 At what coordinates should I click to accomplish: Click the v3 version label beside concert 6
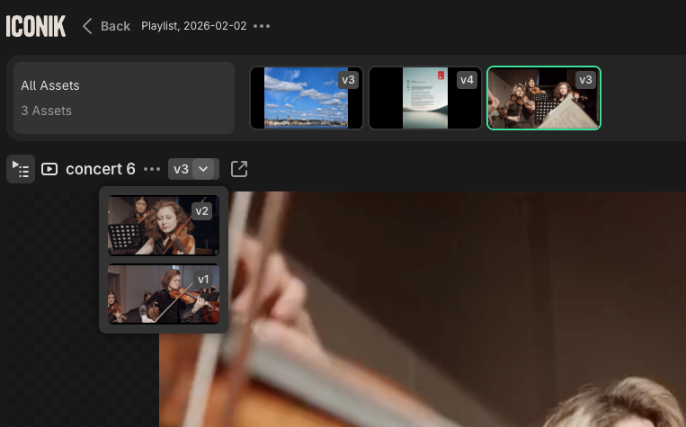tap(181, 169)
